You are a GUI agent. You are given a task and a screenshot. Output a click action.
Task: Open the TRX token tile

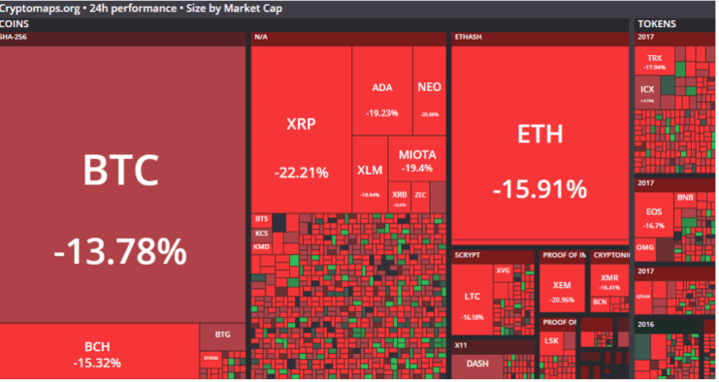click(654, 60)
